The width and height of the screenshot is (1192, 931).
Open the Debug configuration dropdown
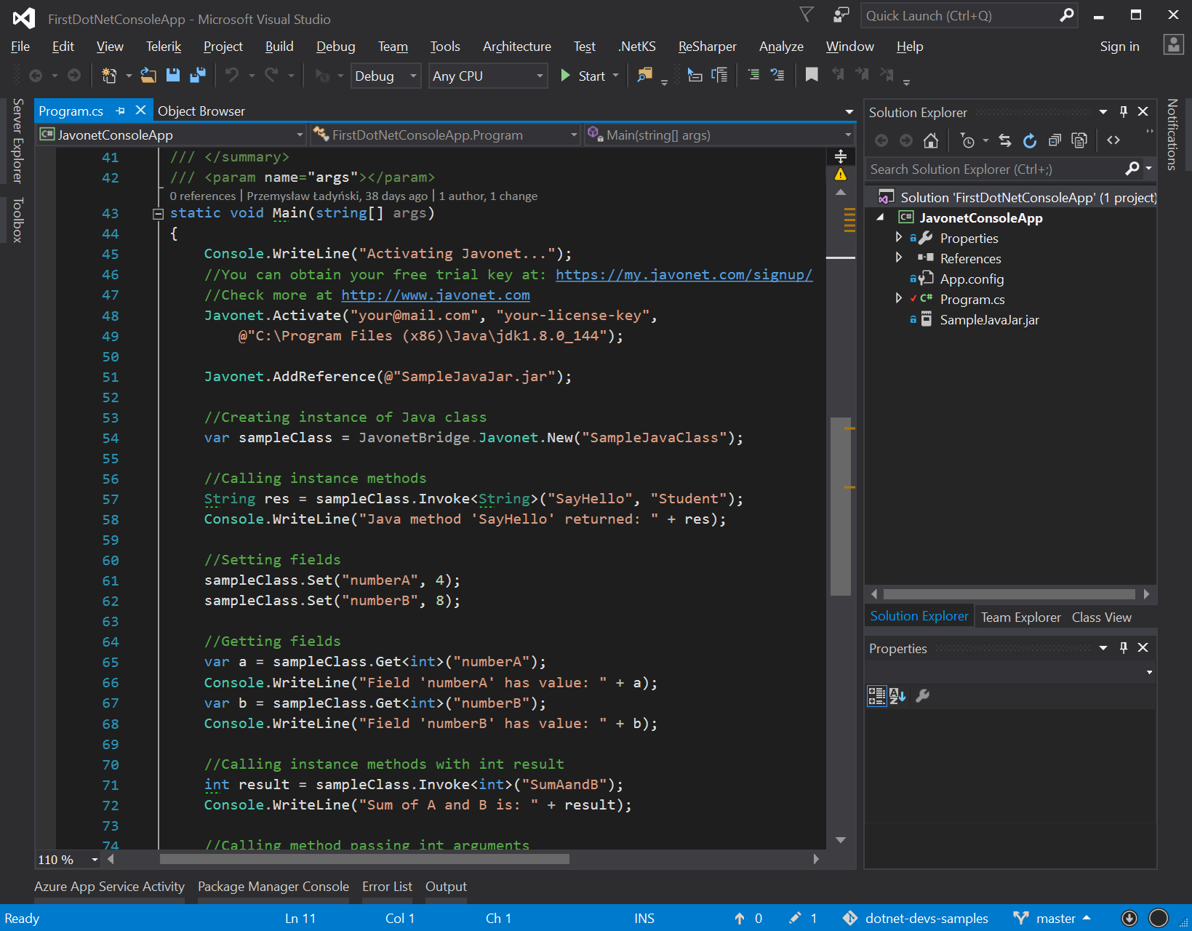coord(386,76)
